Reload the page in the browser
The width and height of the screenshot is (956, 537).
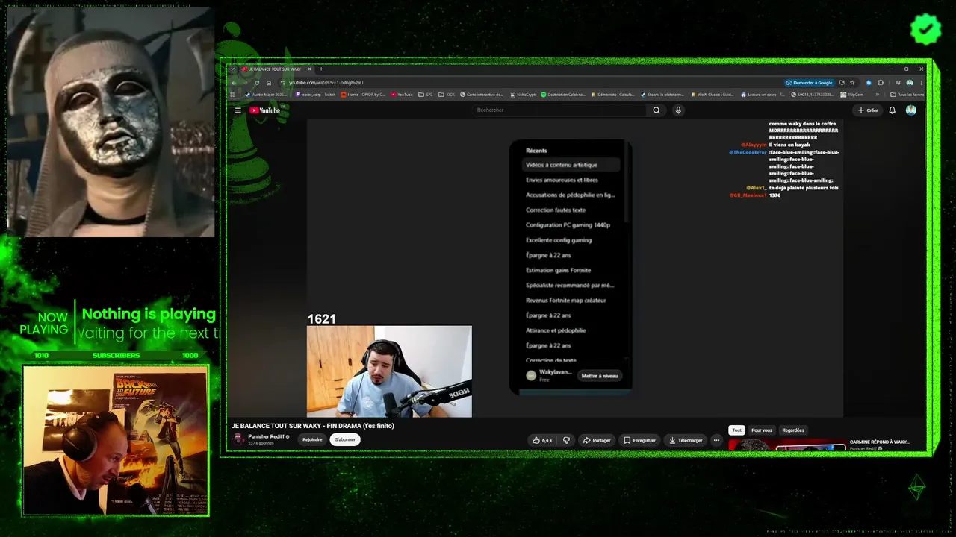257,82
